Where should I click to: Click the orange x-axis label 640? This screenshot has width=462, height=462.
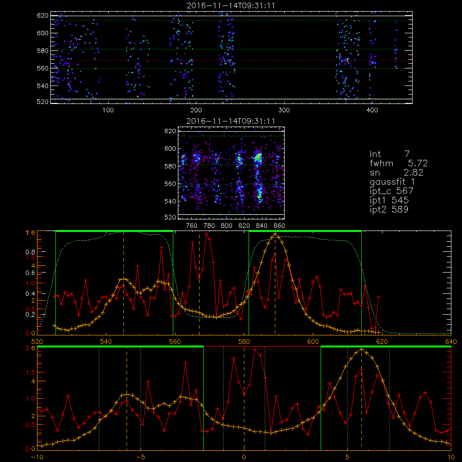[x=451, y=342]
